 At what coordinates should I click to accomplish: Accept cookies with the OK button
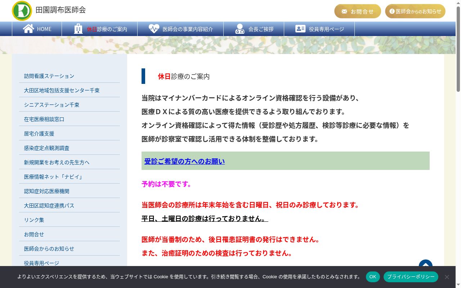tap(373, 277)
